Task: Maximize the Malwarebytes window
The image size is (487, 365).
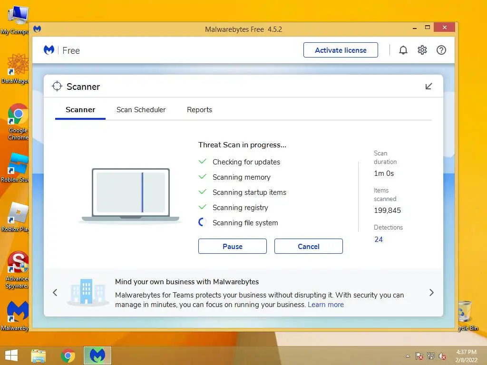Action: [x=428, y=27]
